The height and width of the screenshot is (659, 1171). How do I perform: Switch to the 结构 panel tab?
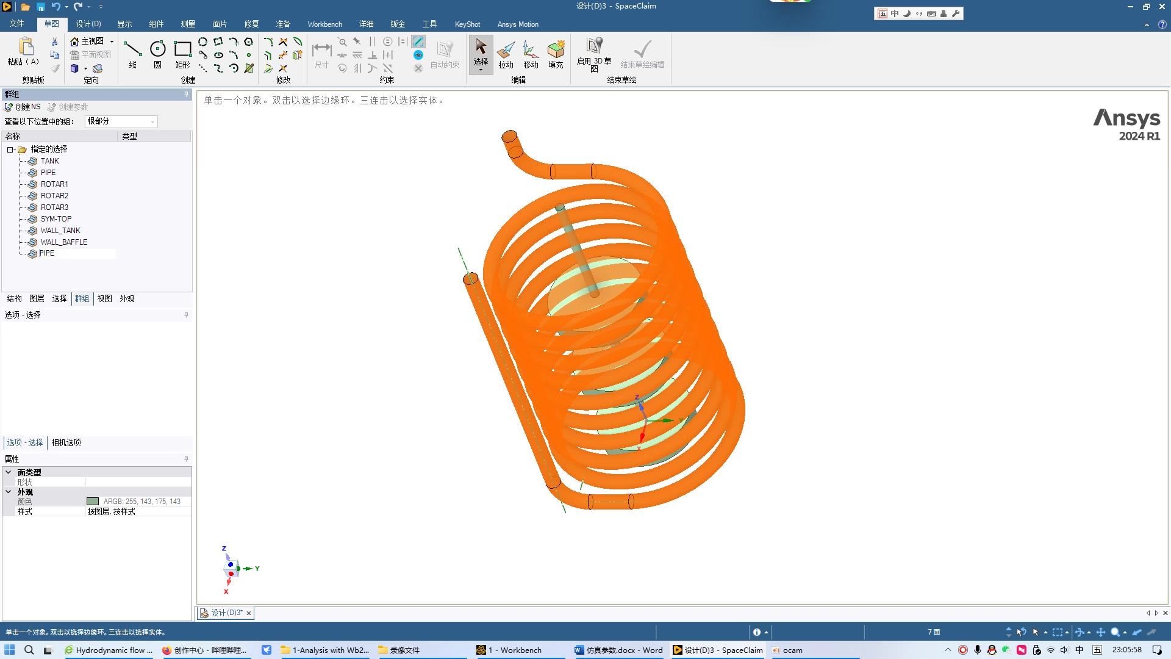[x=14, y=298]
